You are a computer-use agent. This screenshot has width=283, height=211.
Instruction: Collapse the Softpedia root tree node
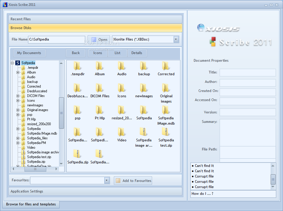[x=12, y=63]
